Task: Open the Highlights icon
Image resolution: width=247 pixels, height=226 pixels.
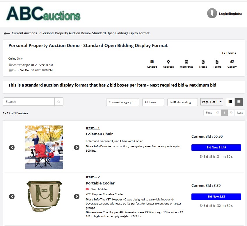Action: pos(186,64)
